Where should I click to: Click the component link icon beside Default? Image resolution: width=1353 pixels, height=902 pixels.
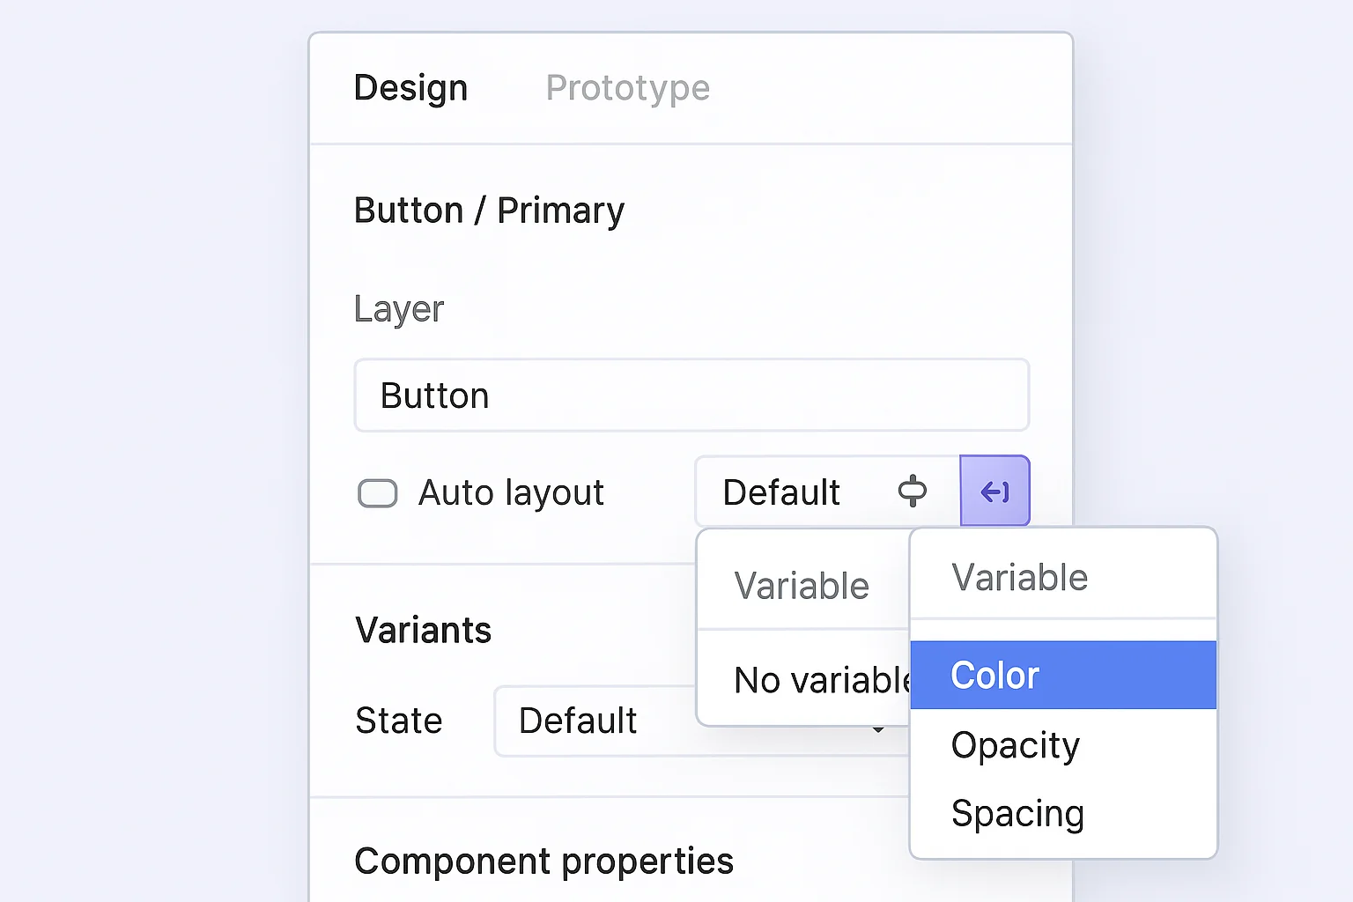click(912, 491)
